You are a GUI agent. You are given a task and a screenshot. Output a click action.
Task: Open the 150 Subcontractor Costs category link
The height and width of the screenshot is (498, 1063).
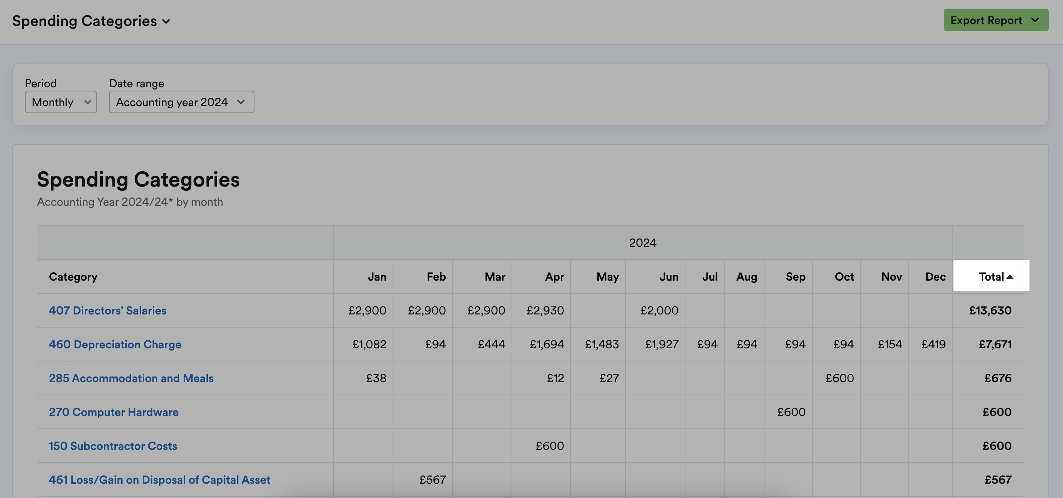pyautogui.click(x=113, y=446)
